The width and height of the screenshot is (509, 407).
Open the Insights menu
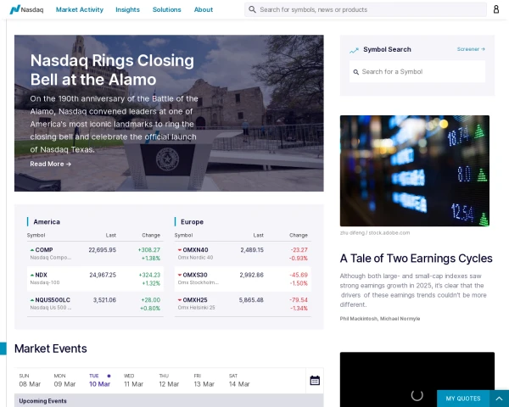127,9
